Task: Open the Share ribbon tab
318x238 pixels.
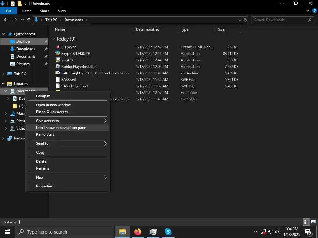Action: (x=44, y=11)
